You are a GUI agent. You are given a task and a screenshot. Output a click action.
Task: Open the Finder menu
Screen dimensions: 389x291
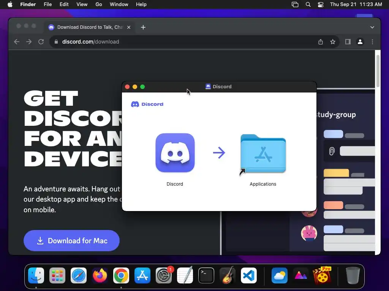(28, 5)
